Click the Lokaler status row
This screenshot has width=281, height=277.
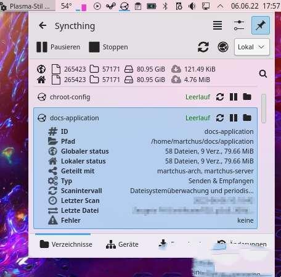[151, 161]
